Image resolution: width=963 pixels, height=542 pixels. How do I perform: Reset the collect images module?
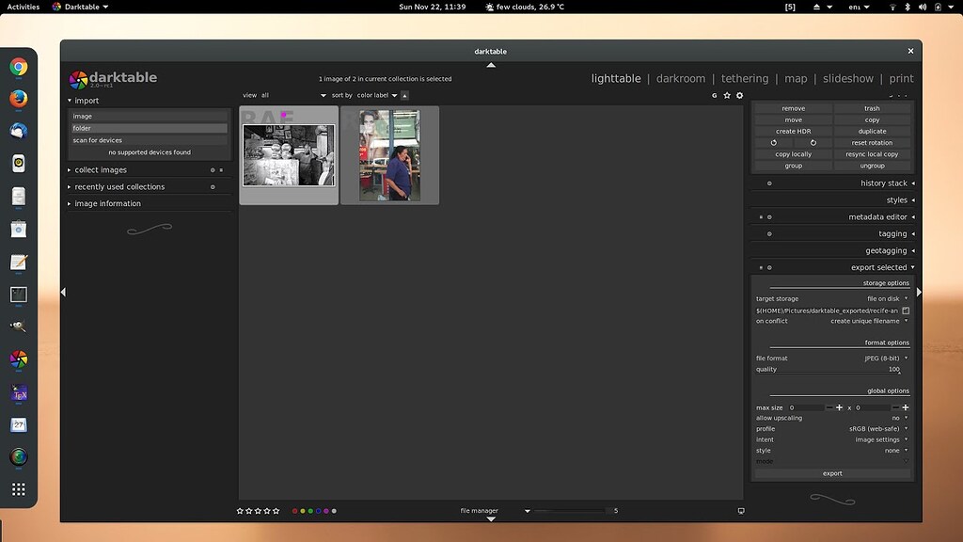point(213,170)
